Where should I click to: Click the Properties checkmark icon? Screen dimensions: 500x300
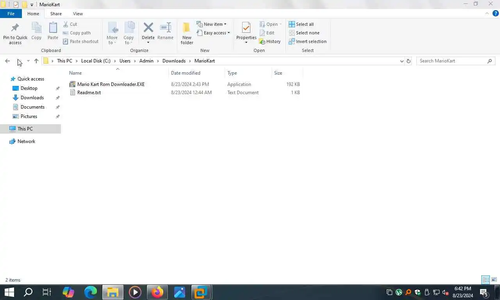tap(246, 28)
